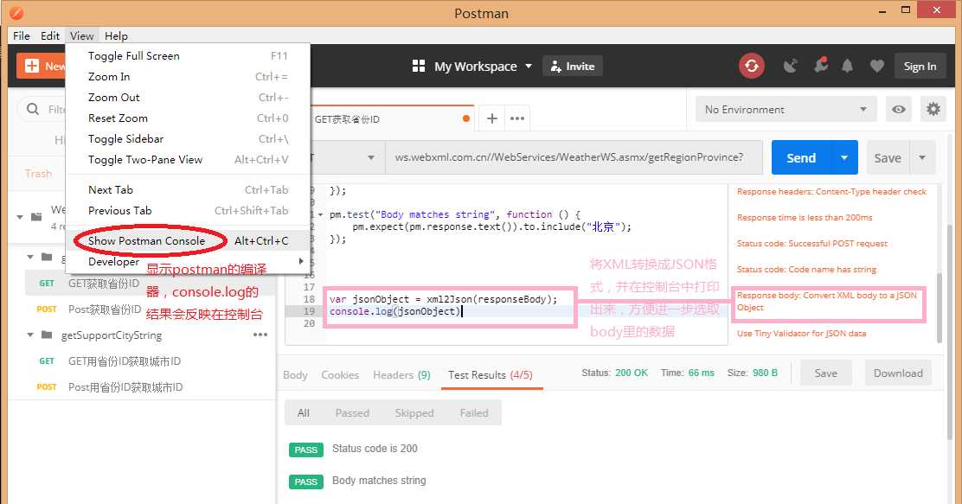This screenshot has height=504, width=962.
Task: Click the Download response button
Action: tap(898, 373)
